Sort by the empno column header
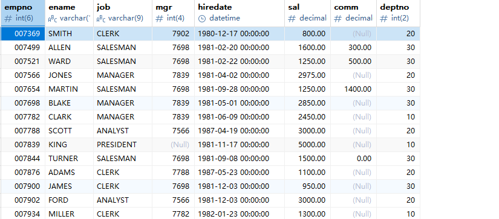This screenshot has width=499, height=219. (23, 13)
